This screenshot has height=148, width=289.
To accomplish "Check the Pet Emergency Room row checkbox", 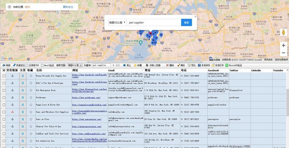I will [x=4, y=90].
